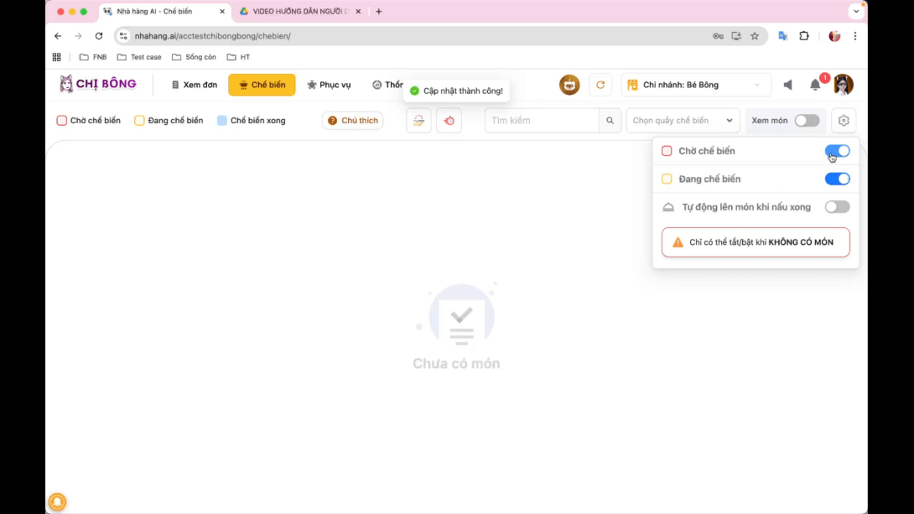Image resolution: width=914 pixels, height=514 pixels.
Task: Enable Tự động lên món khi nấu xong
Action: pos(837,207)
